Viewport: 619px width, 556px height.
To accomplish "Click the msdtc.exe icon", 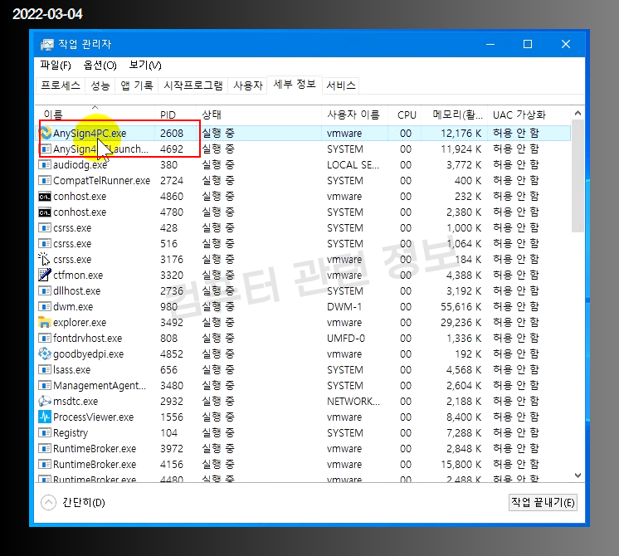I will coord(45,401).
